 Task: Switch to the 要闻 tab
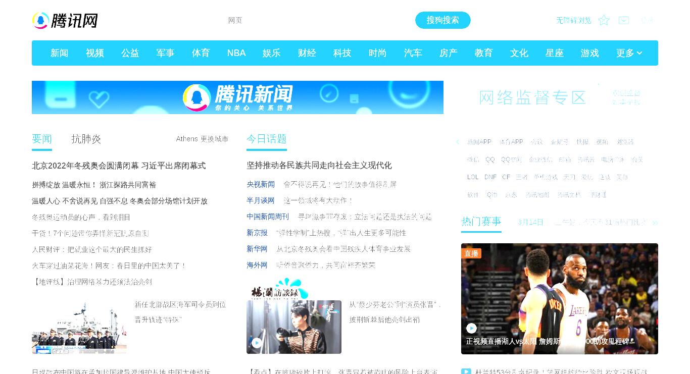42,139
